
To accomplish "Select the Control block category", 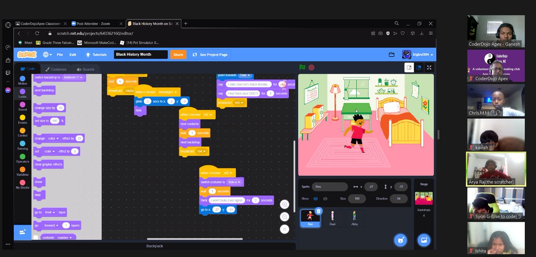I will click(x=22, y=133).
